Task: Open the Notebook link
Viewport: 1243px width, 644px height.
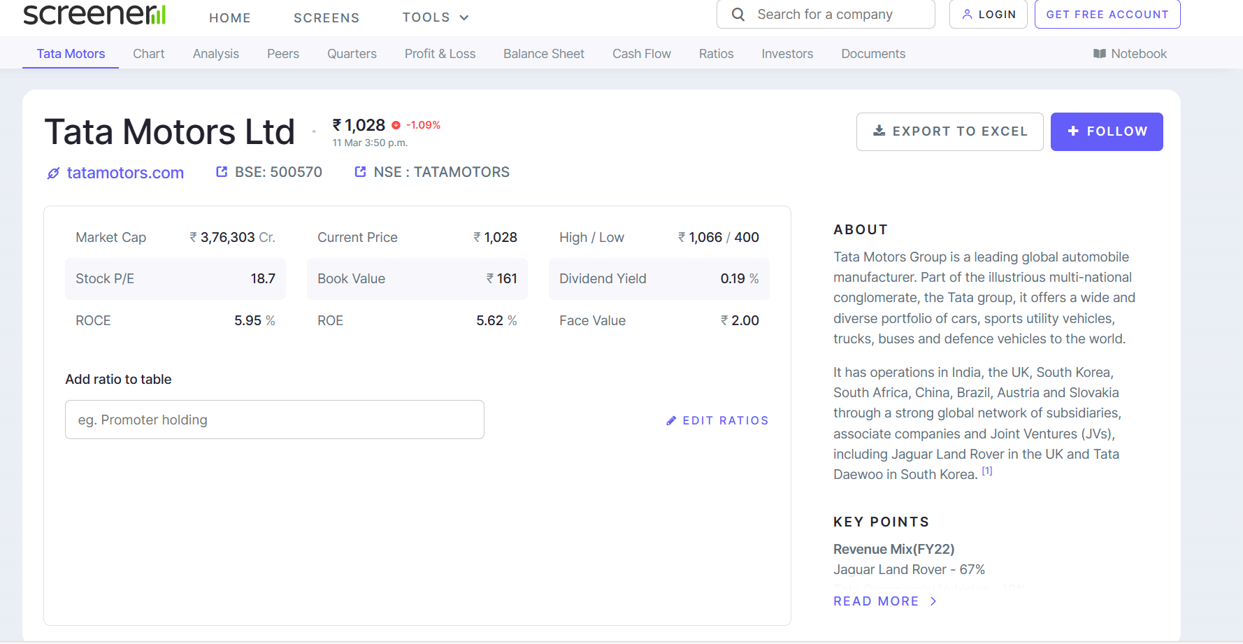Action: [x=1130, y=54]
